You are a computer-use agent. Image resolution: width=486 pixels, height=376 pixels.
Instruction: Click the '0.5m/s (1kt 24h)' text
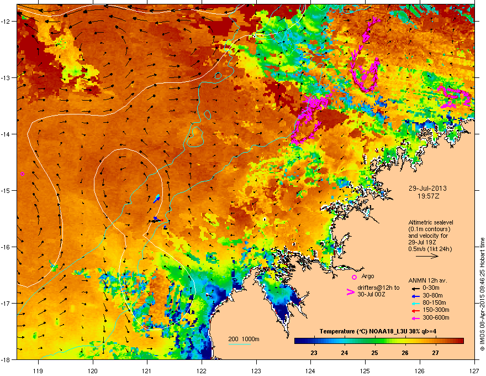(430, 249)
